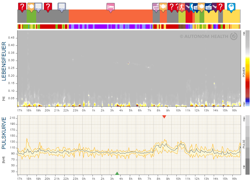This screenshot has width=252, height=180.
Task: Click the bathtub shower marker
Action: pos(155,7)
